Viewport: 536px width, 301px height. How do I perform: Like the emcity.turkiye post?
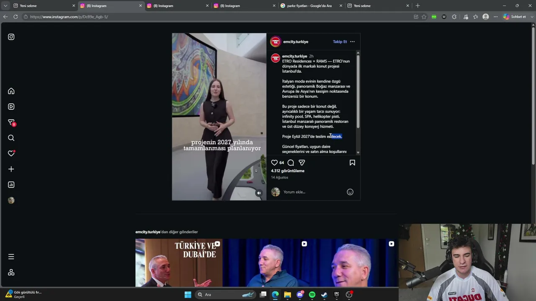(x=274, y=163)
